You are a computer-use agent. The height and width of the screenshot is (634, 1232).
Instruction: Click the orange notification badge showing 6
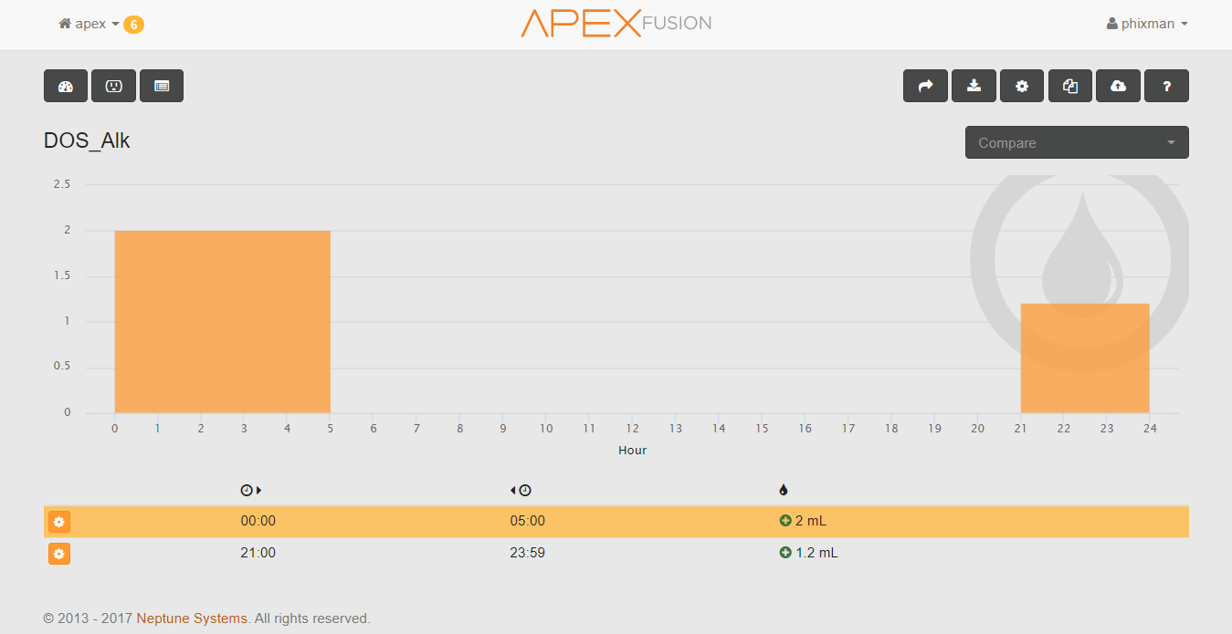point(133,25)
